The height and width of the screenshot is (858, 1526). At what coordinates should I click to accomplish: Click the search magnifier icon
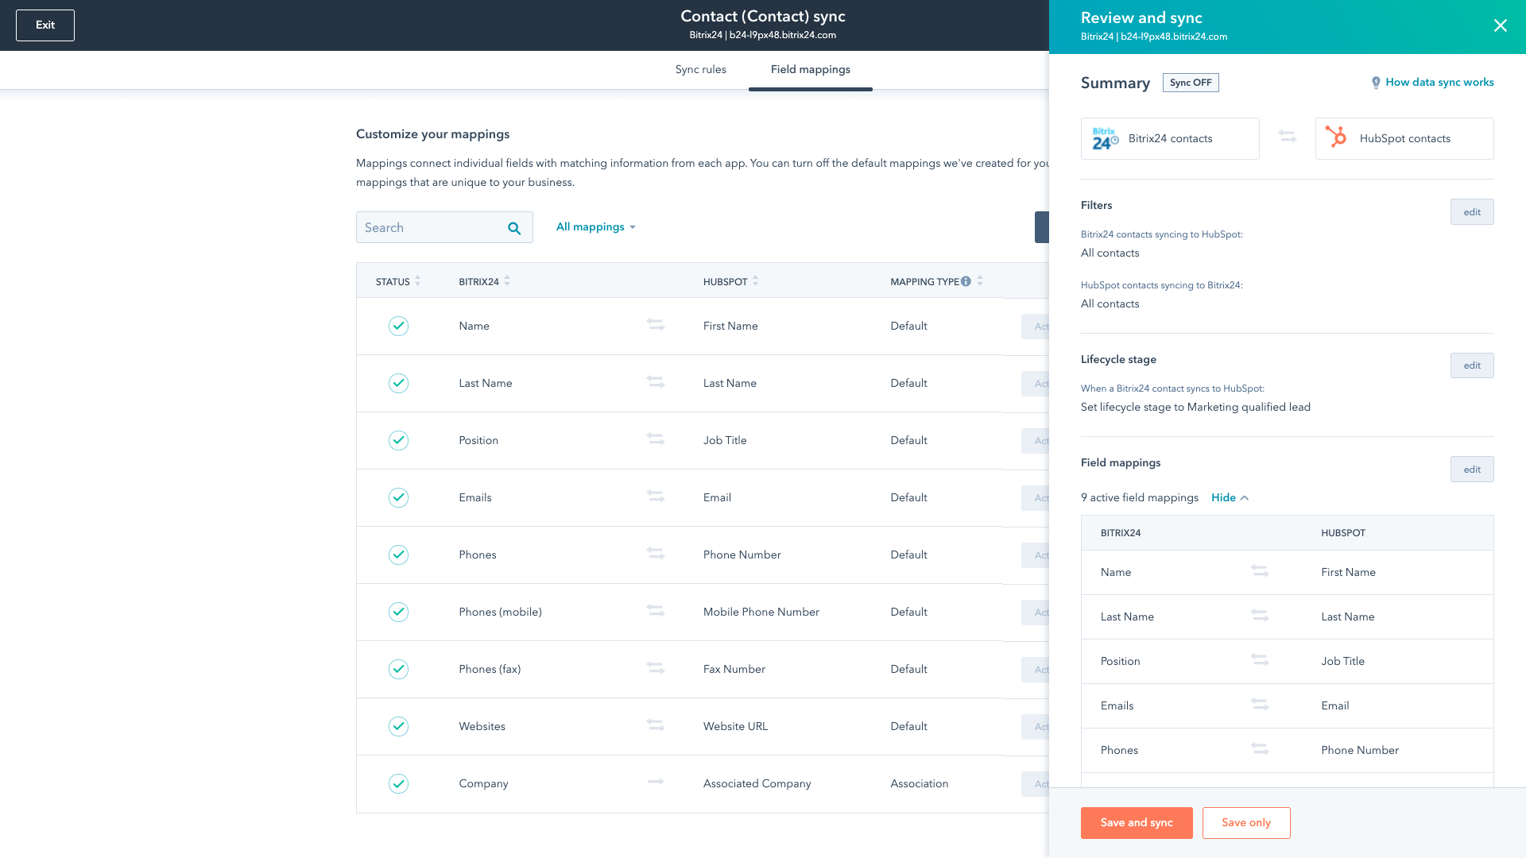(513, 227)
